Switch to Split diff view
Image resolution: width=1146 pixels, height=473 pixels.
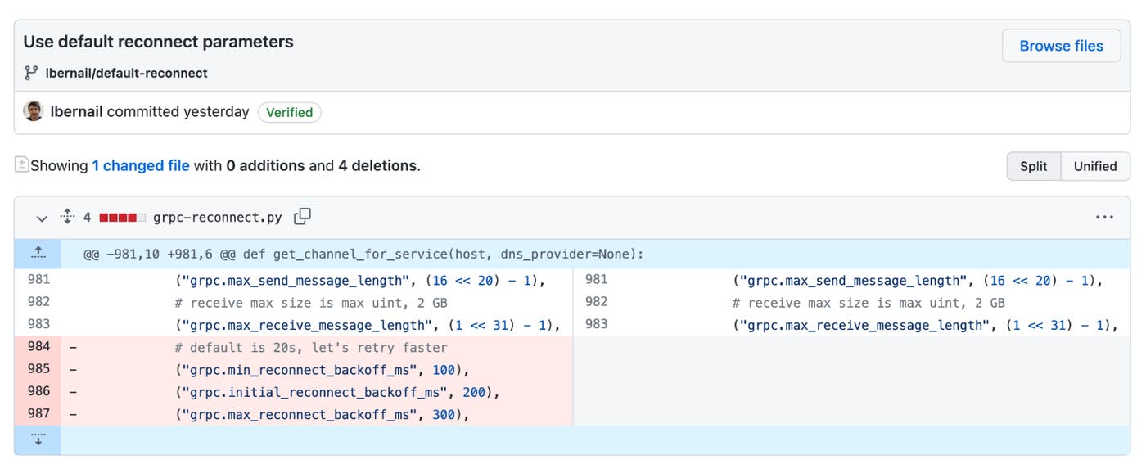(x=1033, y=166)
